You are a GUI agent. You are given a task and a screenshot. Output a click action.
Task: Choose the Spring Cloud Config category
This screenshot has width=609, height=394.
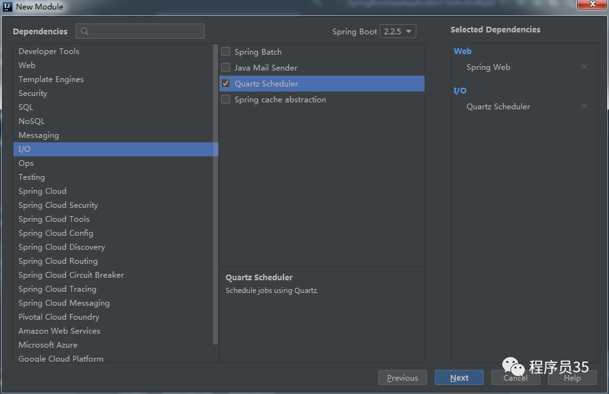(113, 233)
